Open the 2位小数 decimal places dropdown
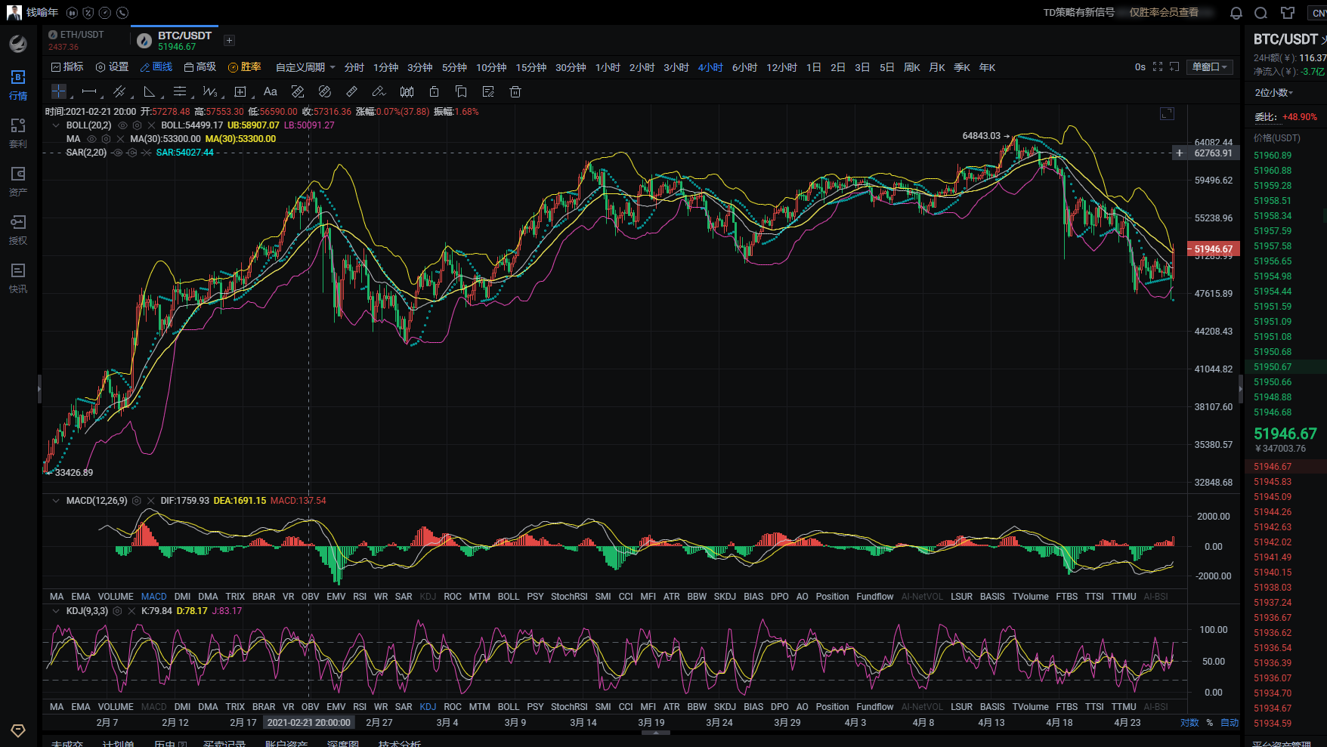Image resolution: width=1327 pixels, height=747 pixels. [x=1274, y=93]
